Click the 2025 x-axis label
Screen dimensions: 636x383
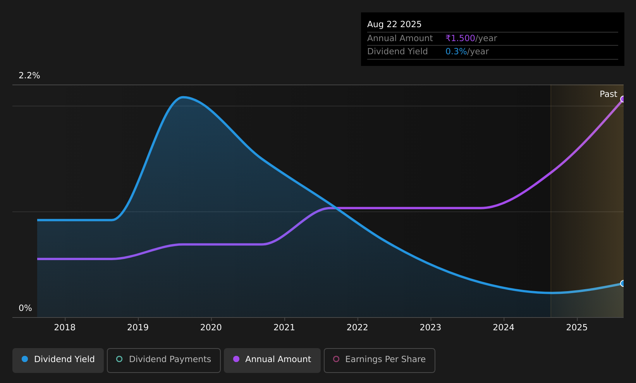(x=577, y=328)
